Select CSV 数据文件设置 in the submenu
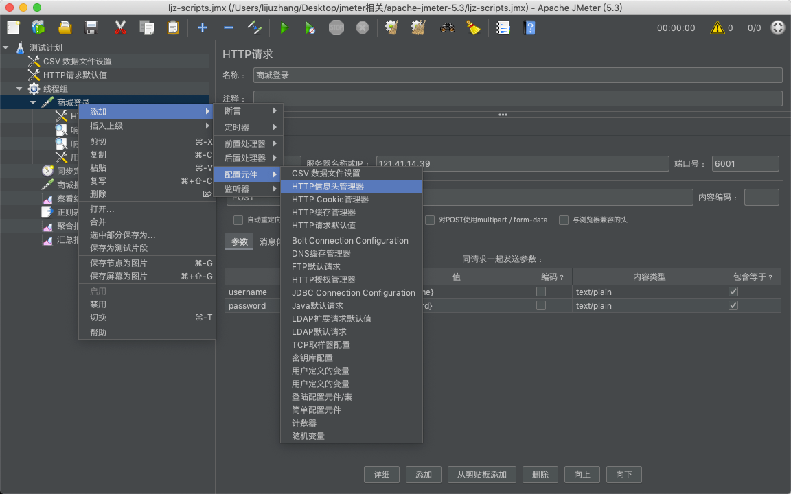Viewport: 791px width, 494px height. tap(352, 174)
